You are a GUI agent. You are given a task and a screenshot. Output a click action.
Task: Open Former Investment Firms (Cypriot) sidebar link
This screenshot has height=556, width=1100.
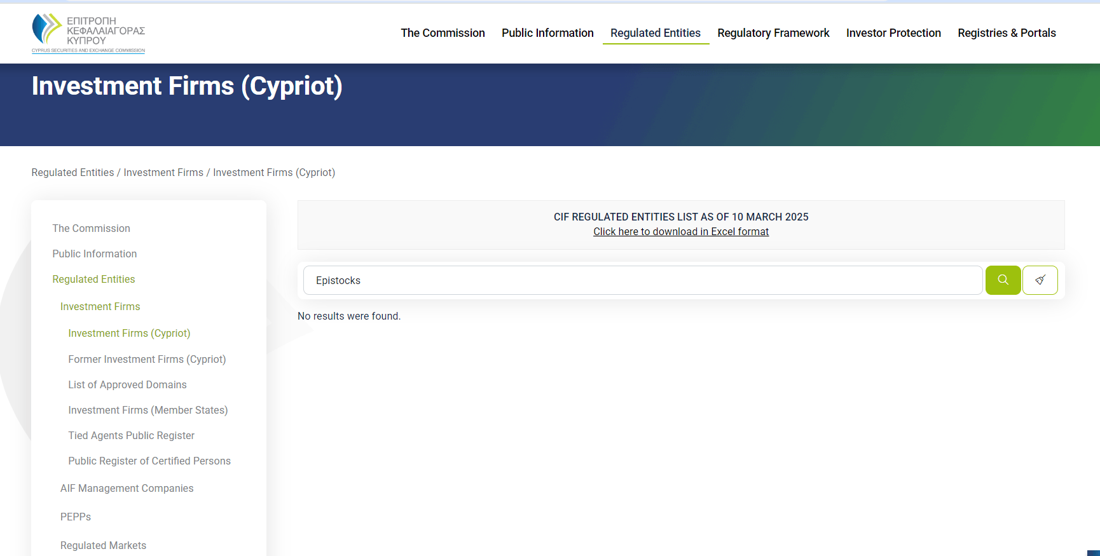(147, 359)
